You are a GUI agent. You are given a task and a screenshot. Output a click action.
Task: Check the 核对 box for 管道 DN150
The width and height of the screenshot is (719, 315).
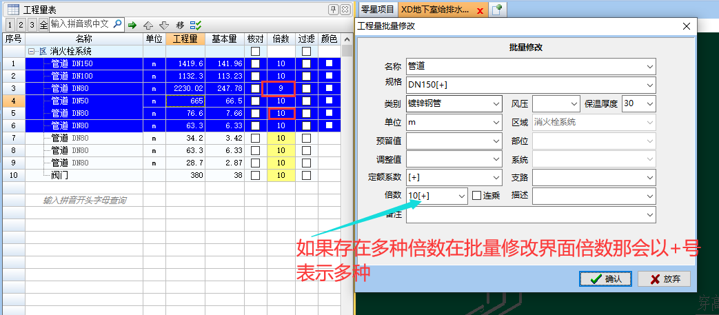256,64
